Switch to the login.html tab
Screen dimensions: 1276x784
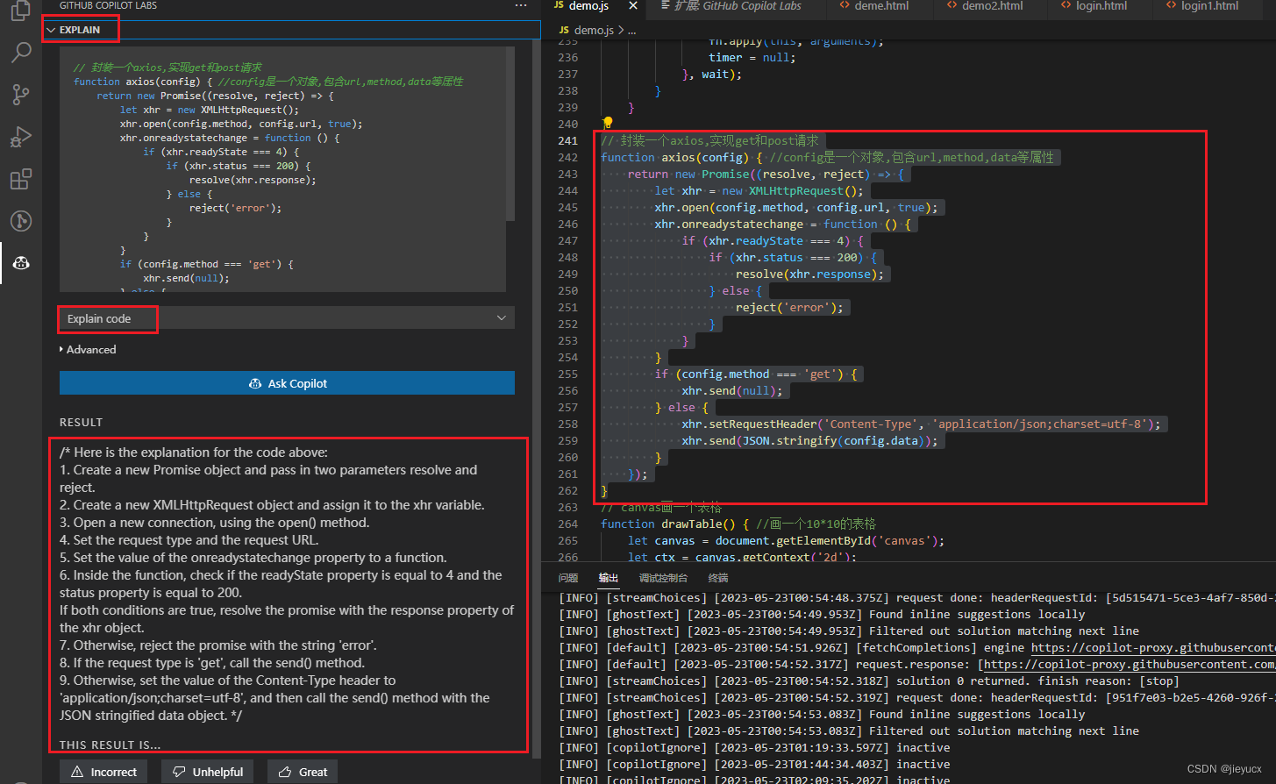click(1096, 6)
